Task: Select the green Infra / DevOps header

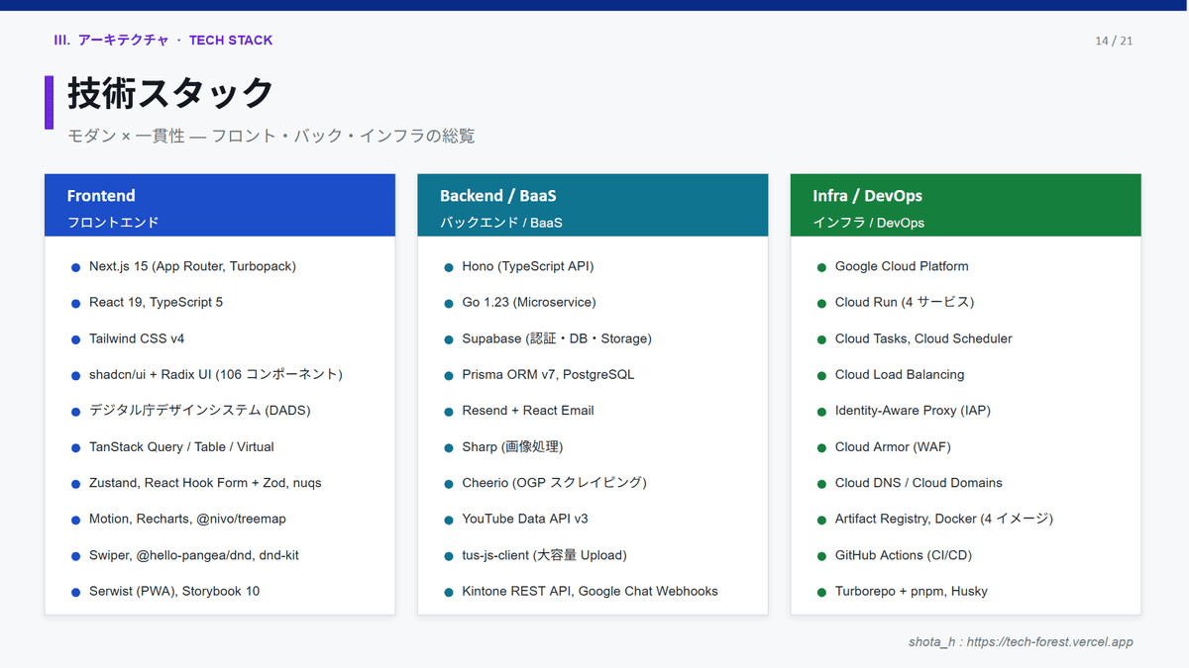Action: coord(965,206)
